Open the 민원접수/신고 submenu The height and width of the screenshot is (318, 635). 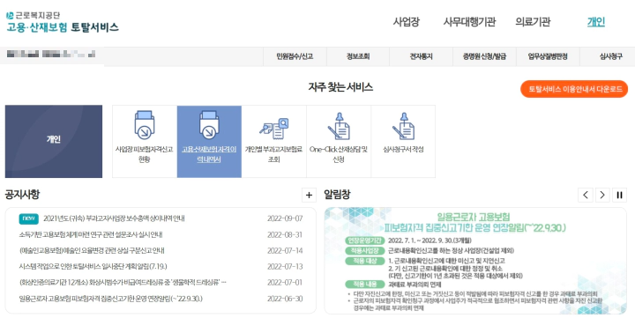click(x=295, y=56)
